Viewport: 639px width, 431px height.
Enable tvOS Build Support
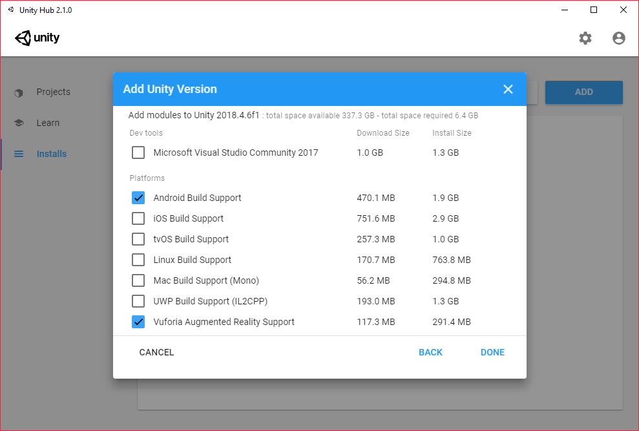[138, 239]
